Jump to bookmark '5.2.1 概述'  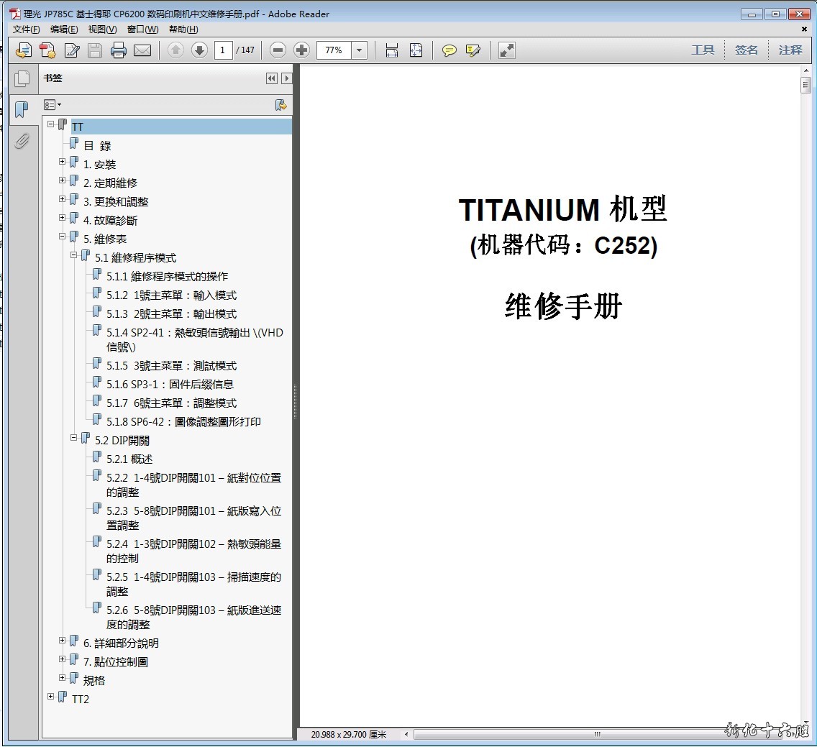coord(129,459)
